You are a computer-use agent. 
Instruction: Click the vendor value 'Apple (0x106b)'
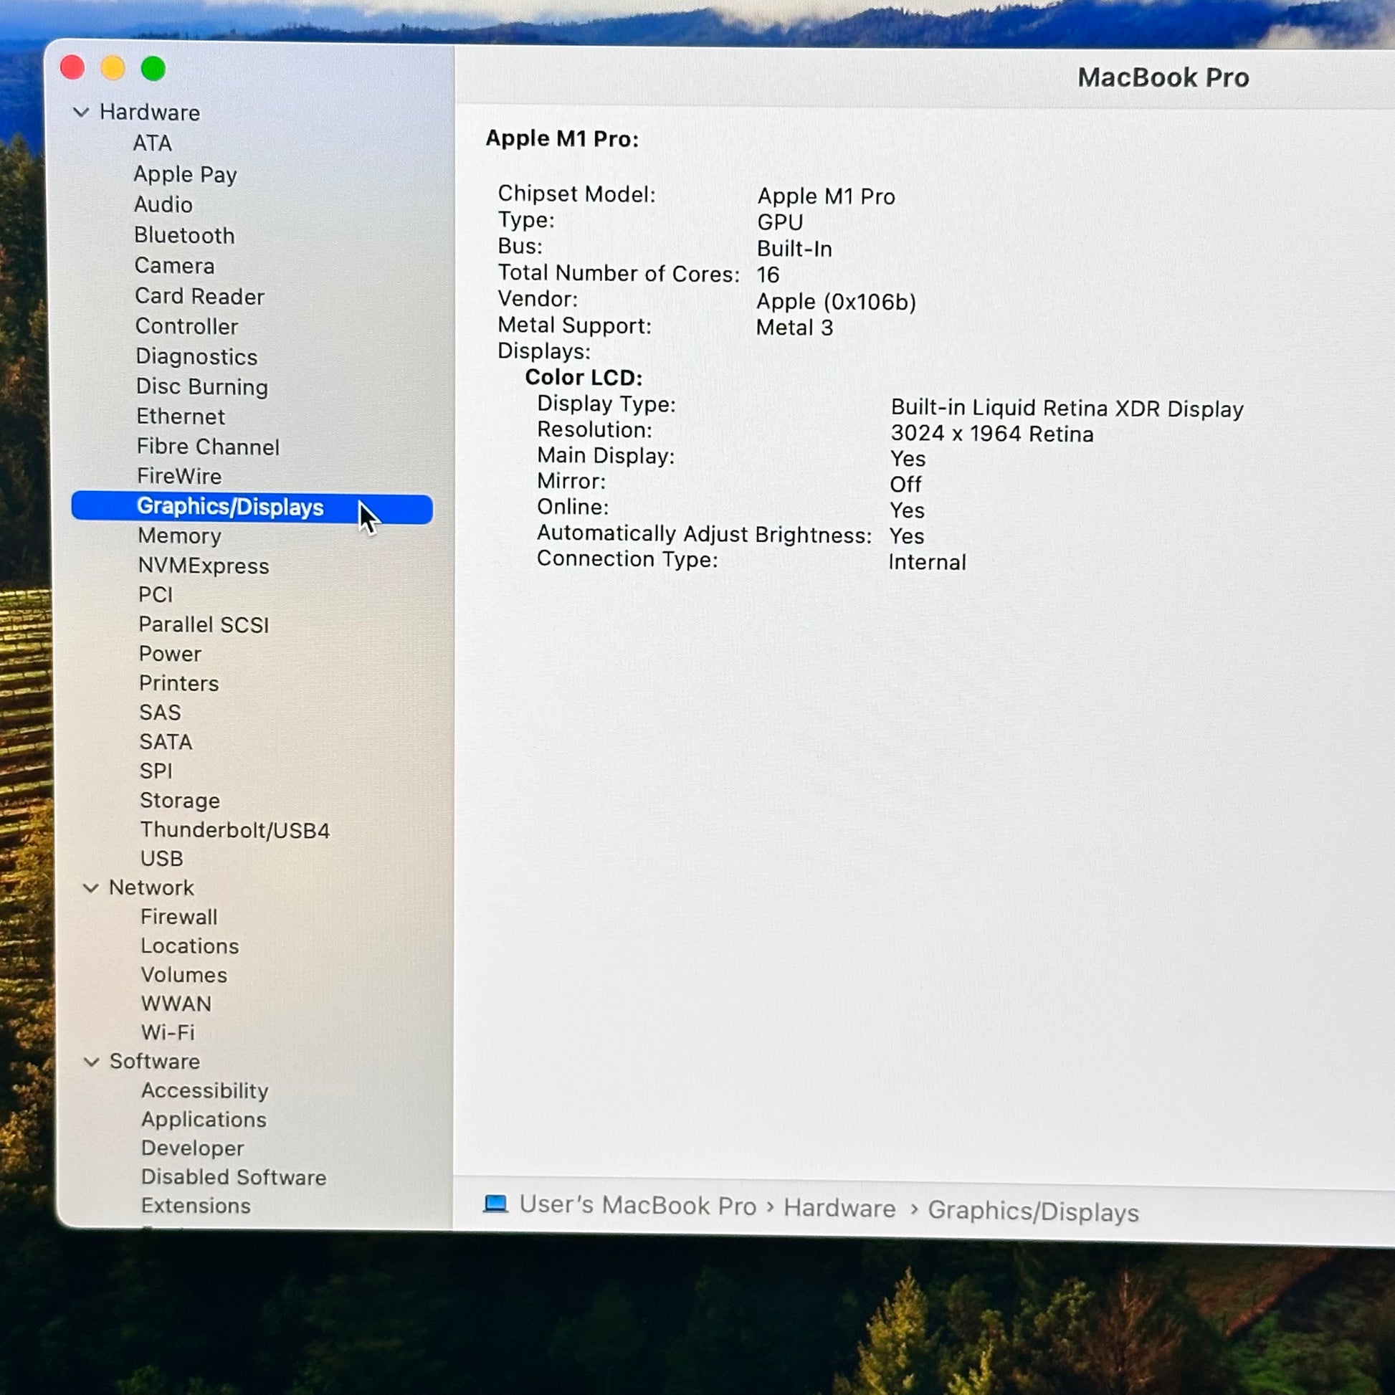[836, 302]
